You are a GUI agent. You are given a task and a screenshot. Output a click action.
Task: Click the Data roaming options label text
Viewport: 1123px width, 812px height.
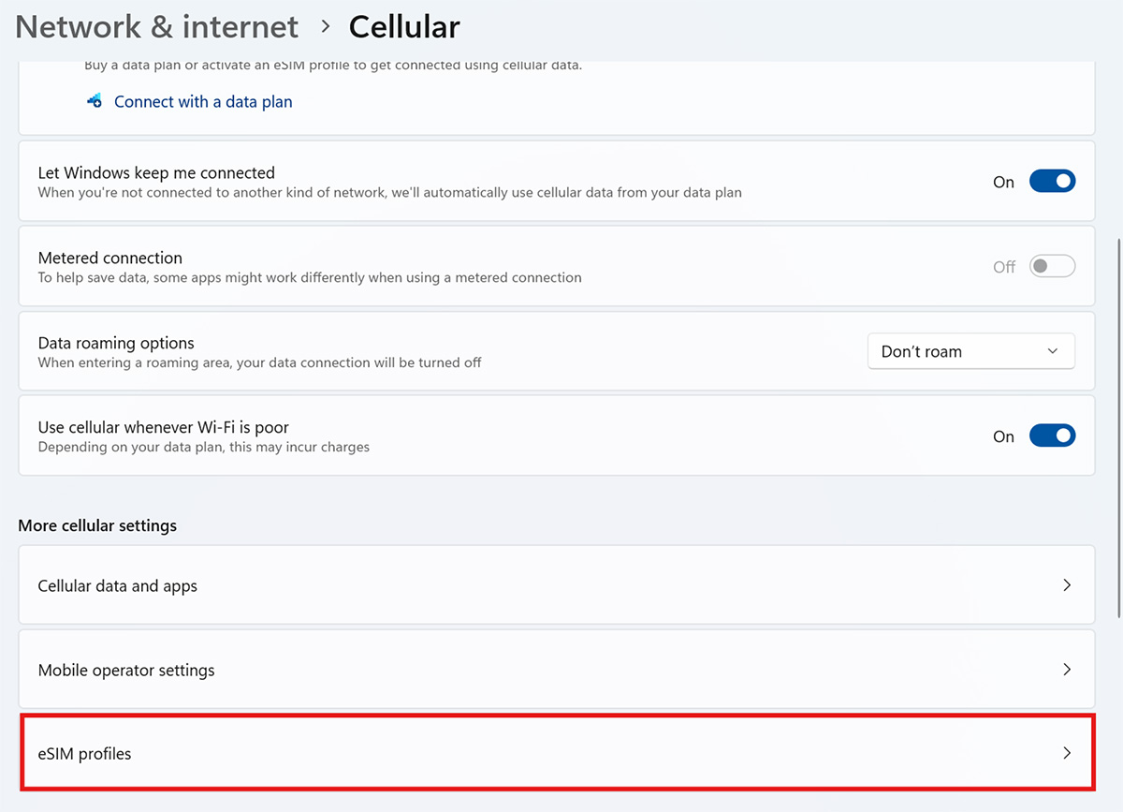[x=116, y=343]
